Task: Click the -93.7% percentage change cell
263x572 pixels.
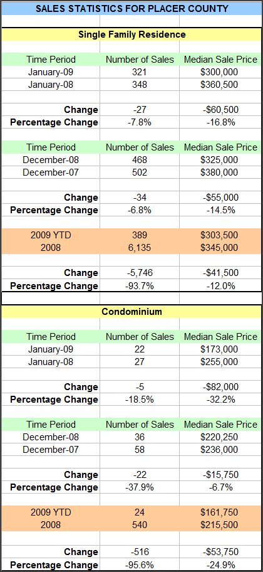Action: 140,285
